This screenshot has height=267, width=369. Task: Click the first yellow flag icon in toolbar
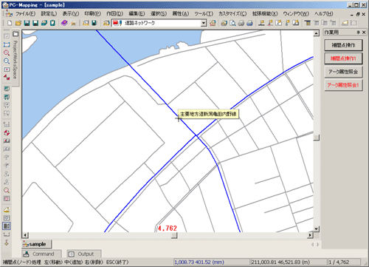(x=262, y=23)
